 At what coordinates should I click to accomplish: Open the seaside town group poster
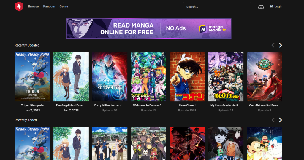110,143
